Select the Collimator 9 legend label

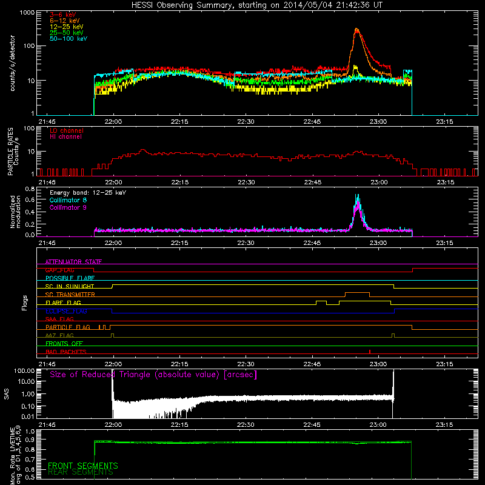68,207
